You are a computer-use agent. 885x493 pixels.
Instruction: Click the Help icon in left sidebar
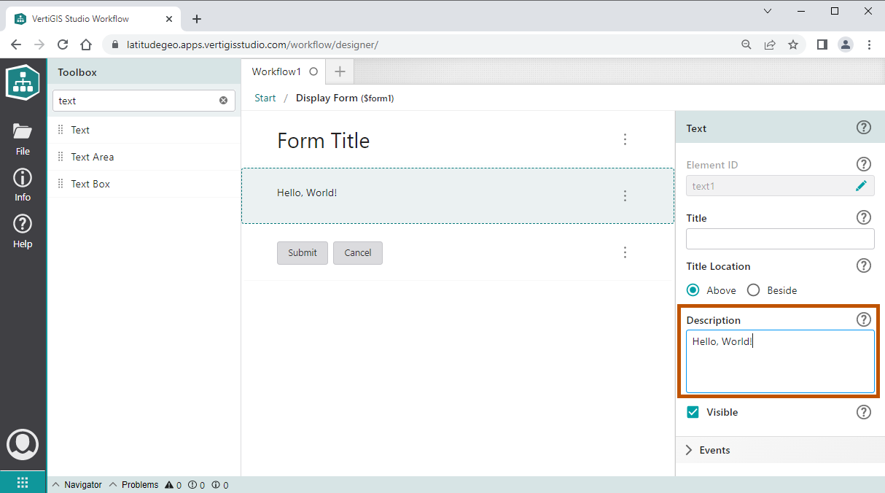[x=23, y=232]
